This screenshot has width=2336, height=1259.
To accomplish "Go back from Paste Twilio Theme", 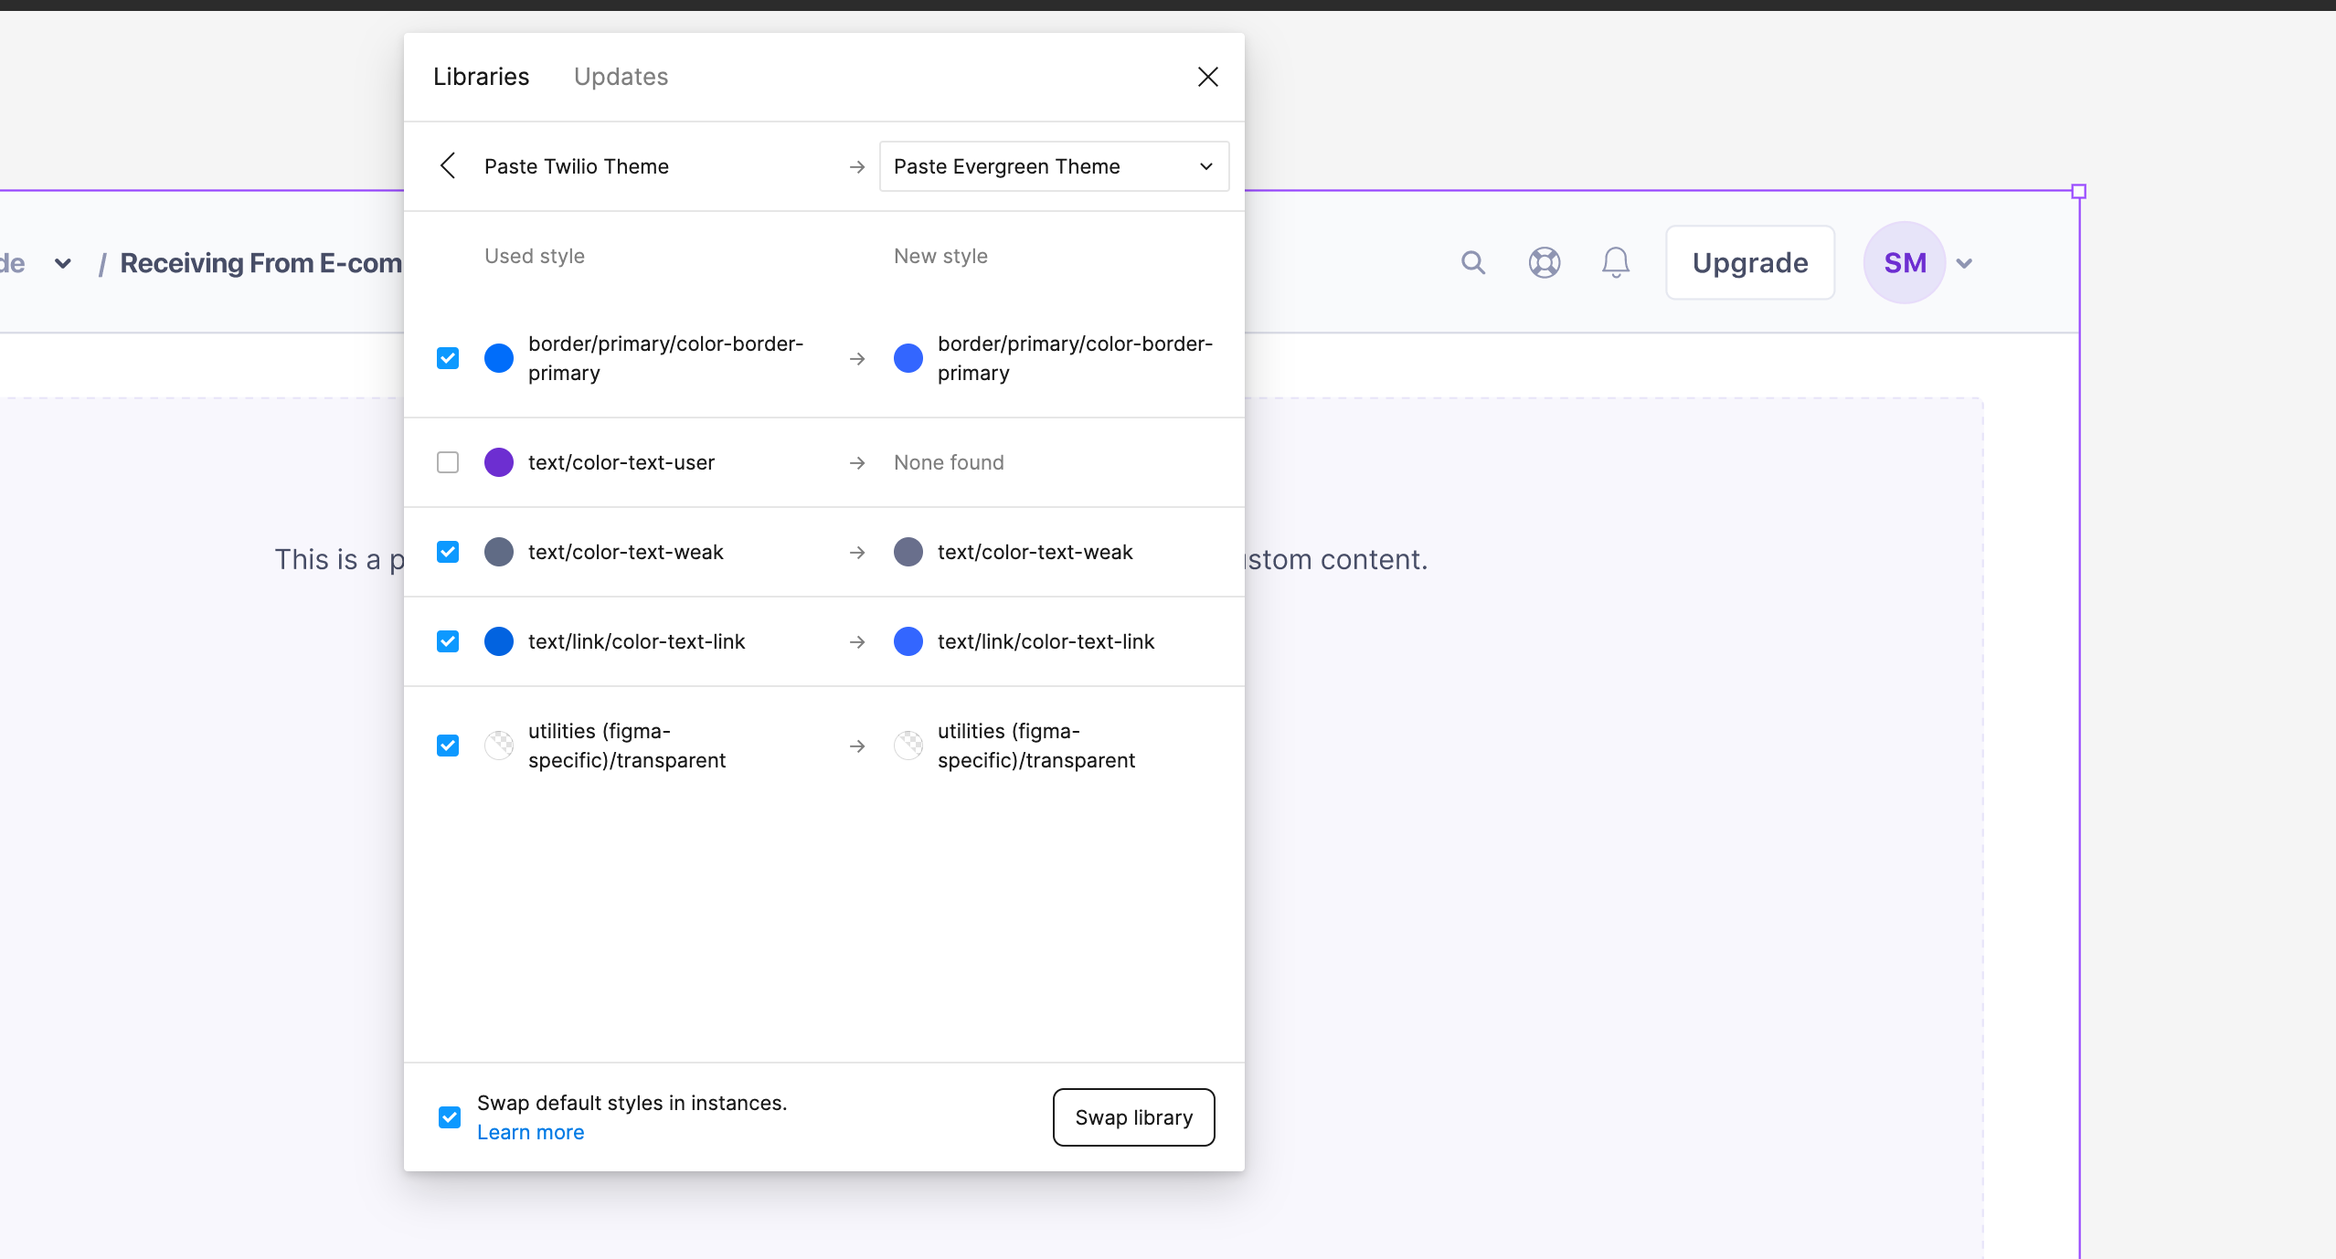I will click(x=448, y=166).
